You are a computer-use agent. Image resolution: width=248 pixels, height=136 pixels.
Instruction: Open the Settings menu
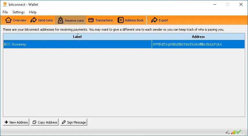tap(19, 12)
